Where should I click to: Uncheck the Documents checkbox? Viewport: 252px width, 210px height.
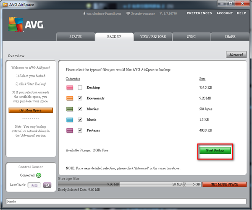(80, 98)
